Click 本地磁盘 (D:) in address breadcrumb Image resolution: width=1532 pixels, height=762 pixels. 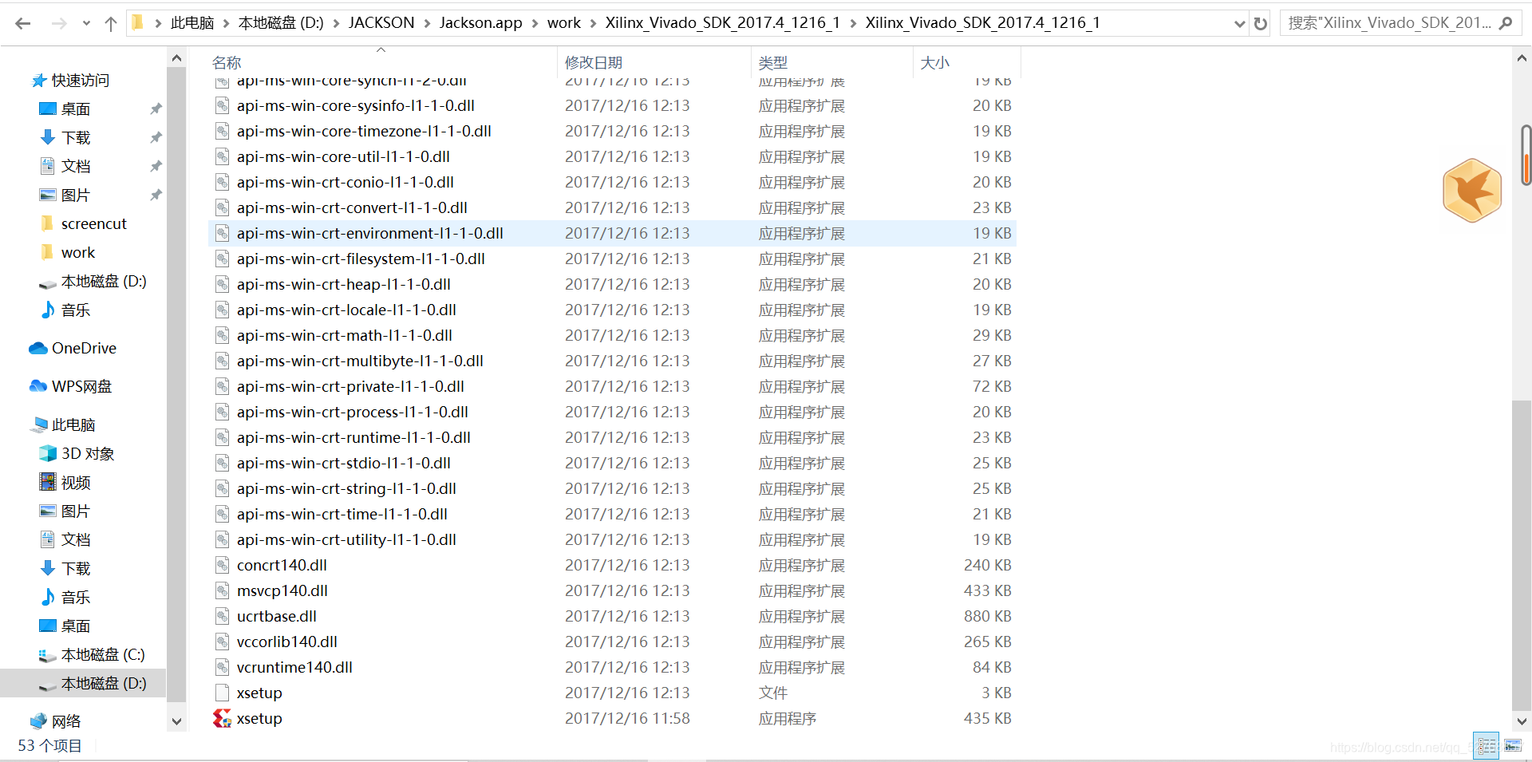(x=281, y=23)
